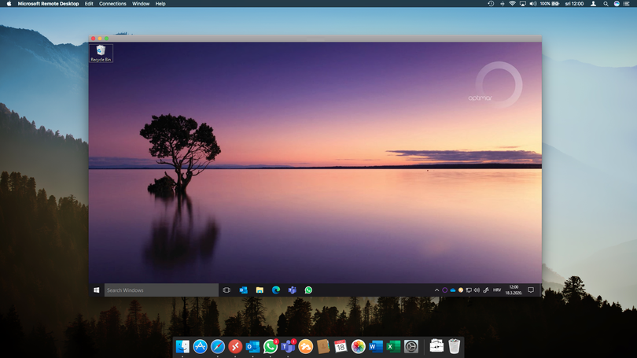
Task: Click the orange round tray icon
Action: pos(461,290)
